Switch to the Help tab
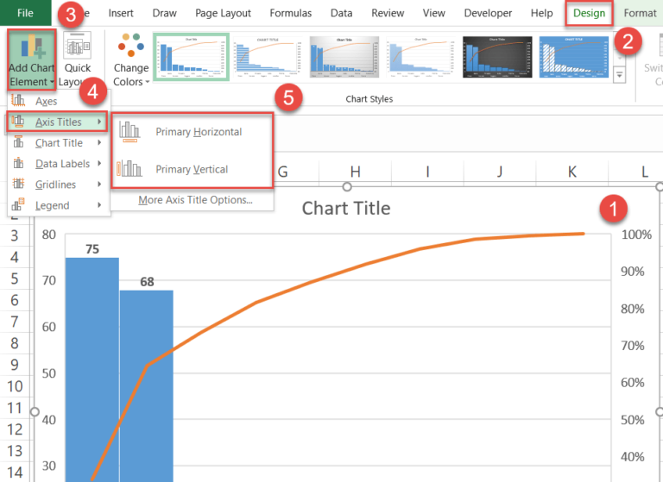The image size is (663, 482). [x=541, y=13]
